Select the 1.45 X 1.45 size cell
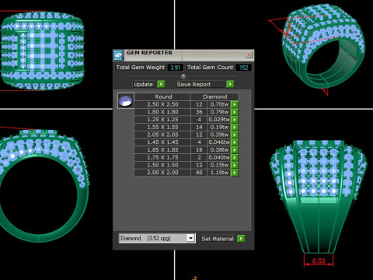 162,142
